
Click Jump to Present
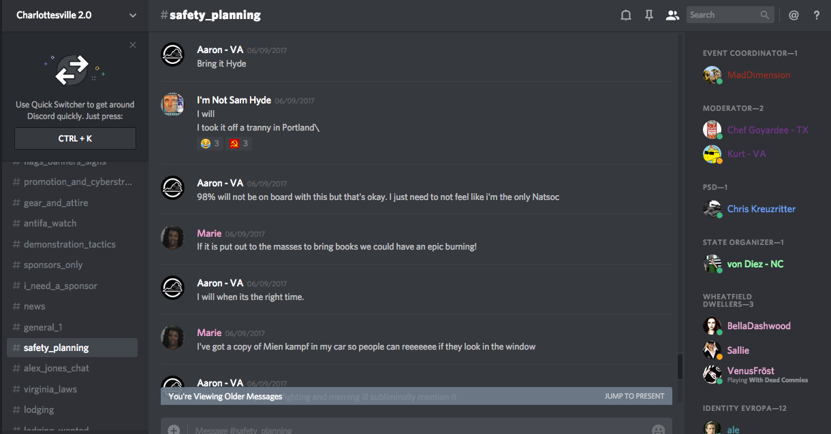click(x=634, y=396)
